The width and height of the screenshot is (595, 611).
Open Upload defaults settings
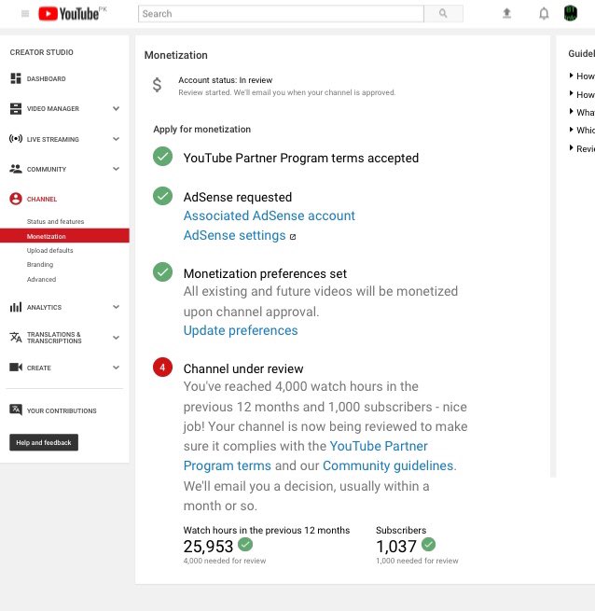pyautogui.click(x=49, y=250)
